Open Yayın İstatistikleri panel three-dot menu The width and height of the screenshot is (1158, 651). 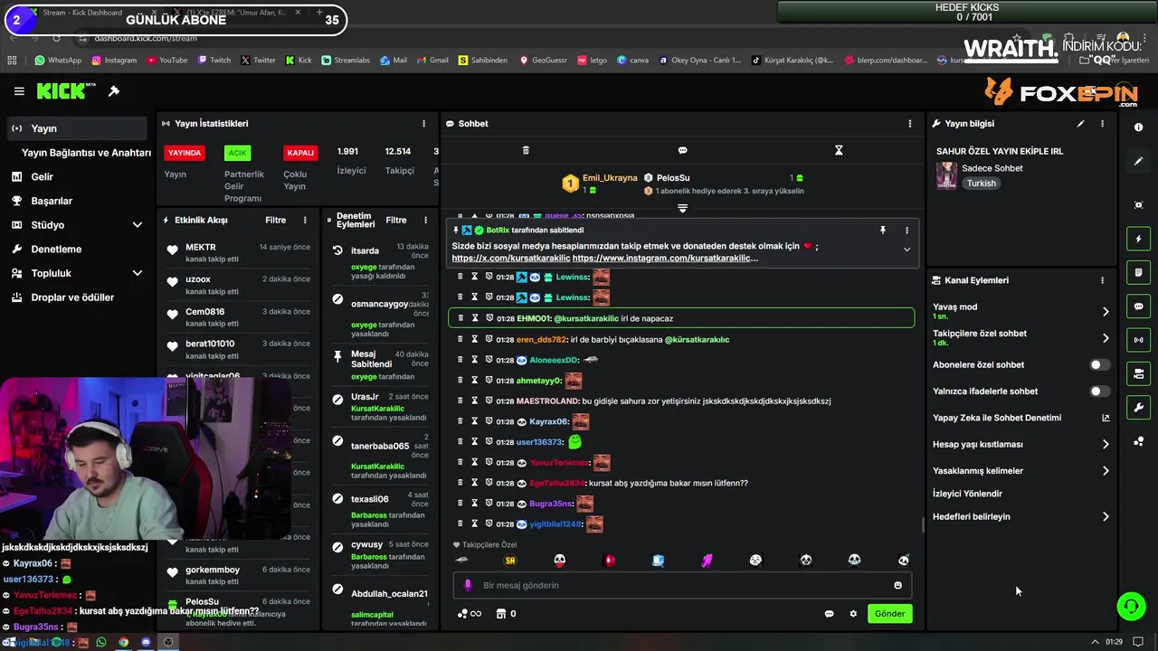(423, 124)
